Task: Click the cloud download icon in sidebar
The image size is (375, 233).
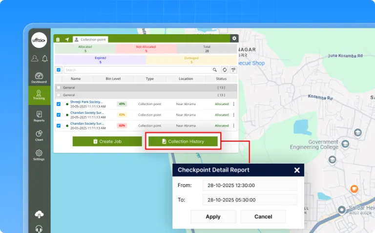Action: click(39, 214)
